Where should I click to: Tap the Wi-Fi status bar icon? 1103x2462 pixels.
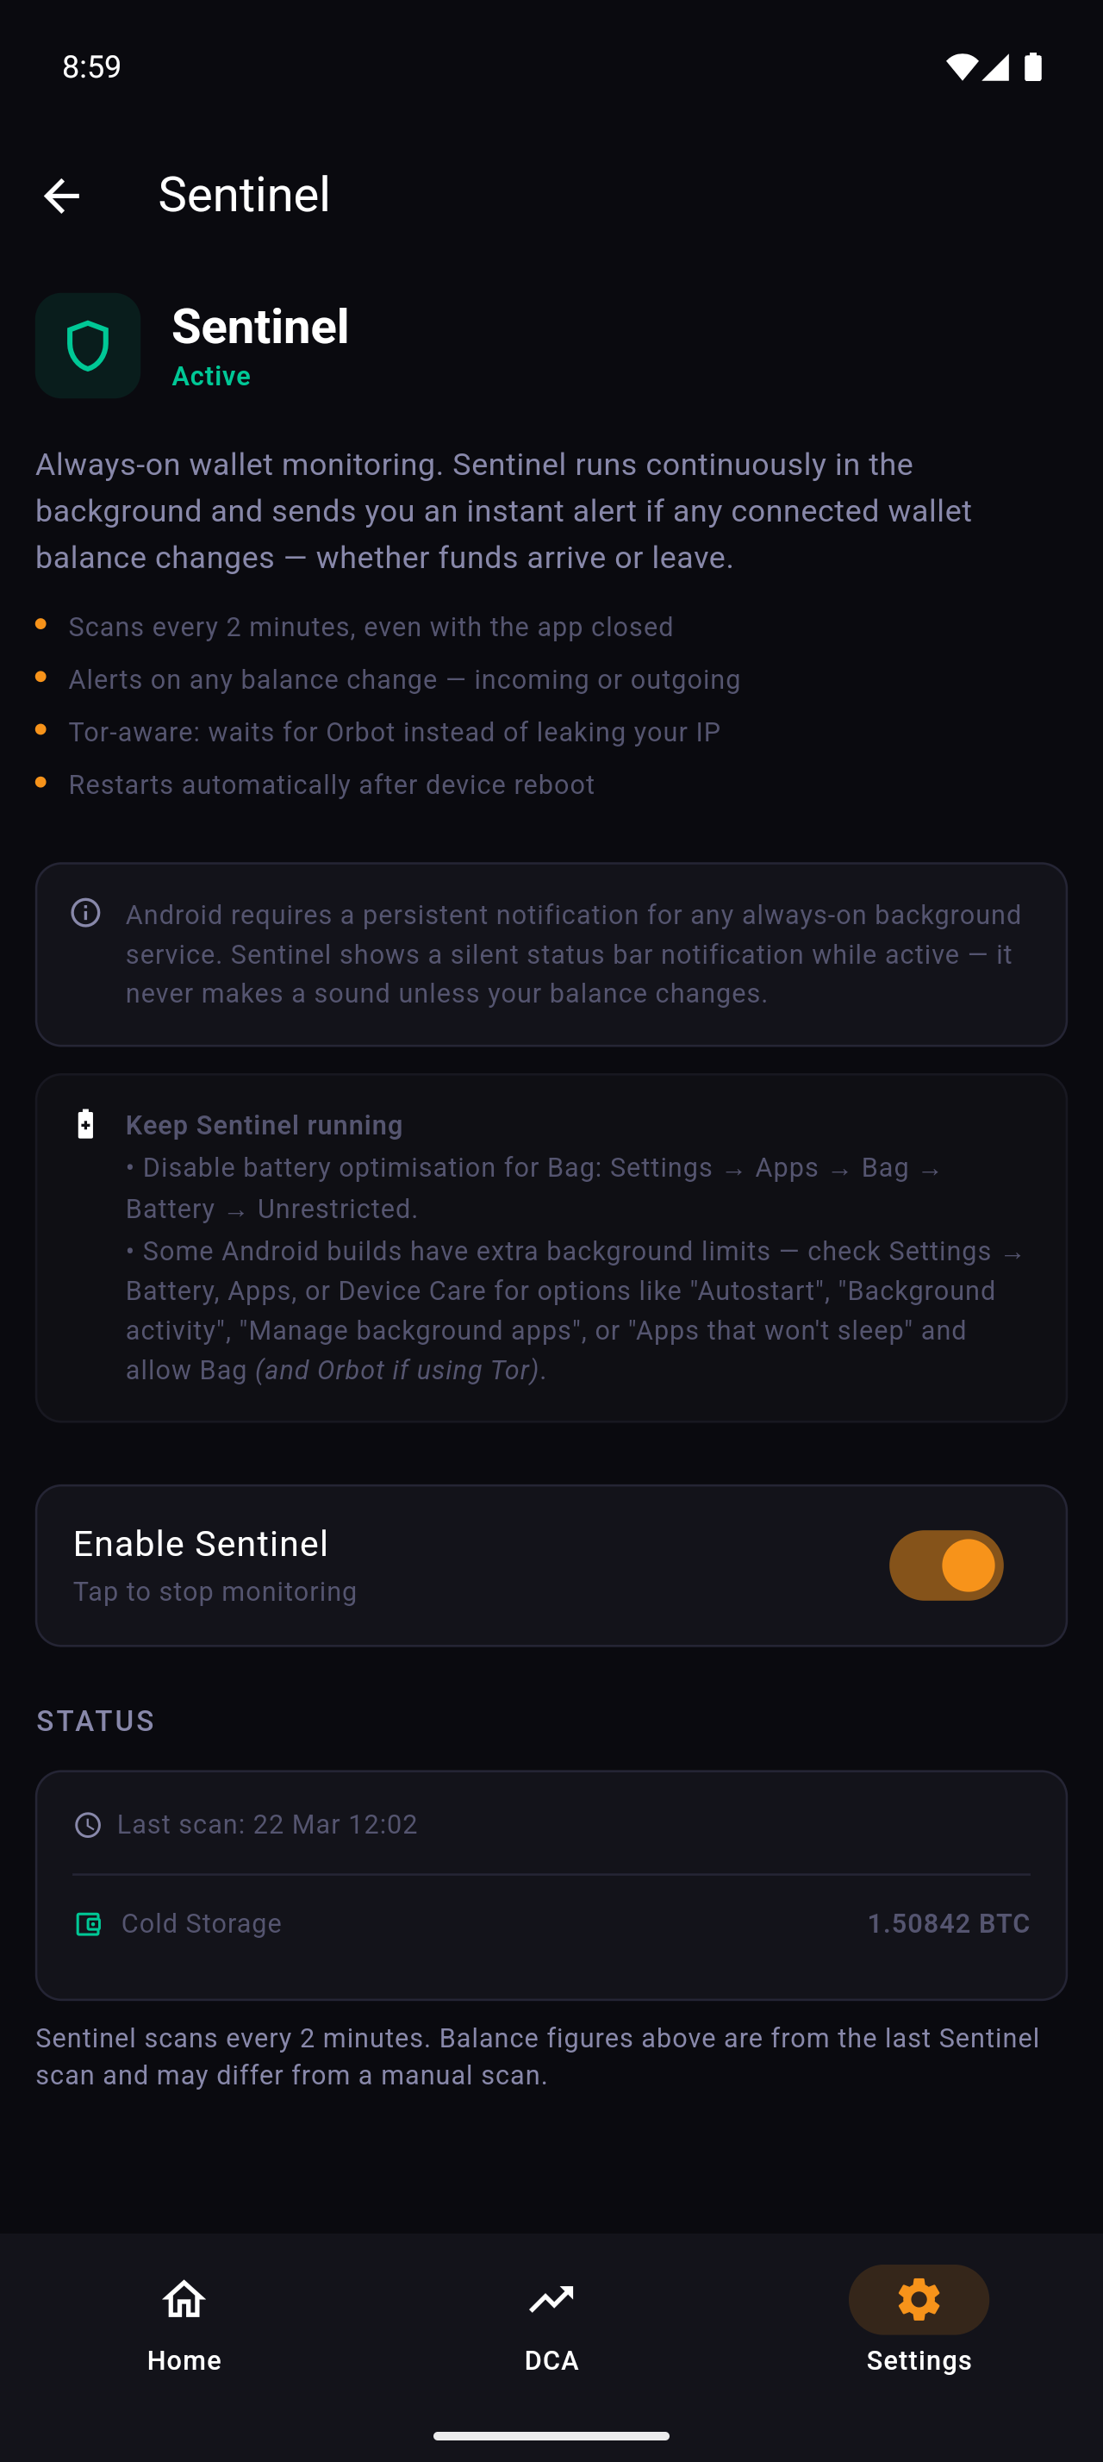coord(961,67)
